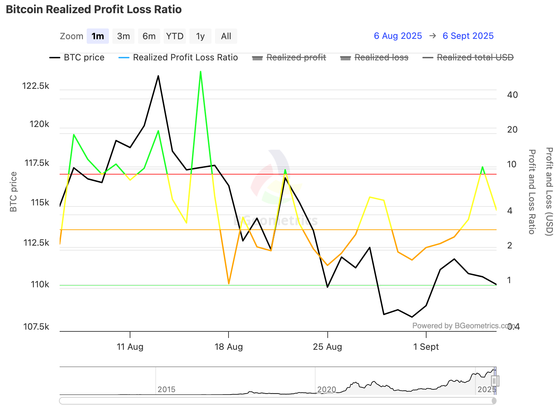
Task: Switch zoom to 3m range
Action: (x=123, y=36)
